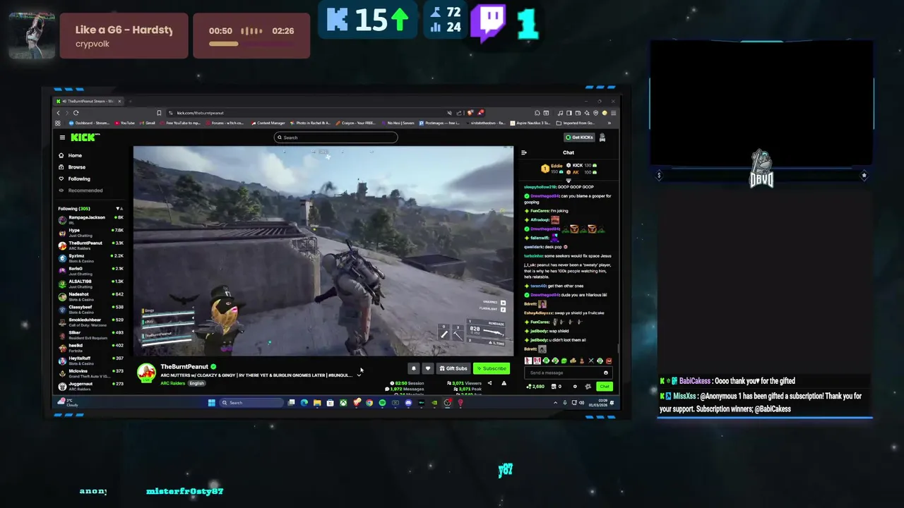Expand the stream title chevron
This screenshot has width=904, height=508.
point(359,375)
